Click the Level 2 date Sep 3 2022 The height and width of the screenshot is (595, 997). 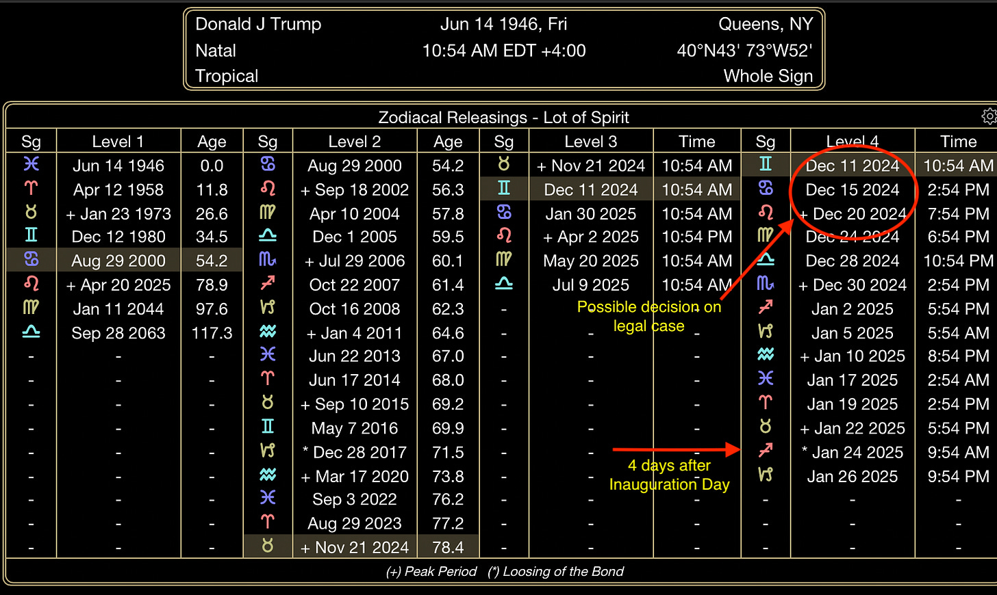pos(355,499)
